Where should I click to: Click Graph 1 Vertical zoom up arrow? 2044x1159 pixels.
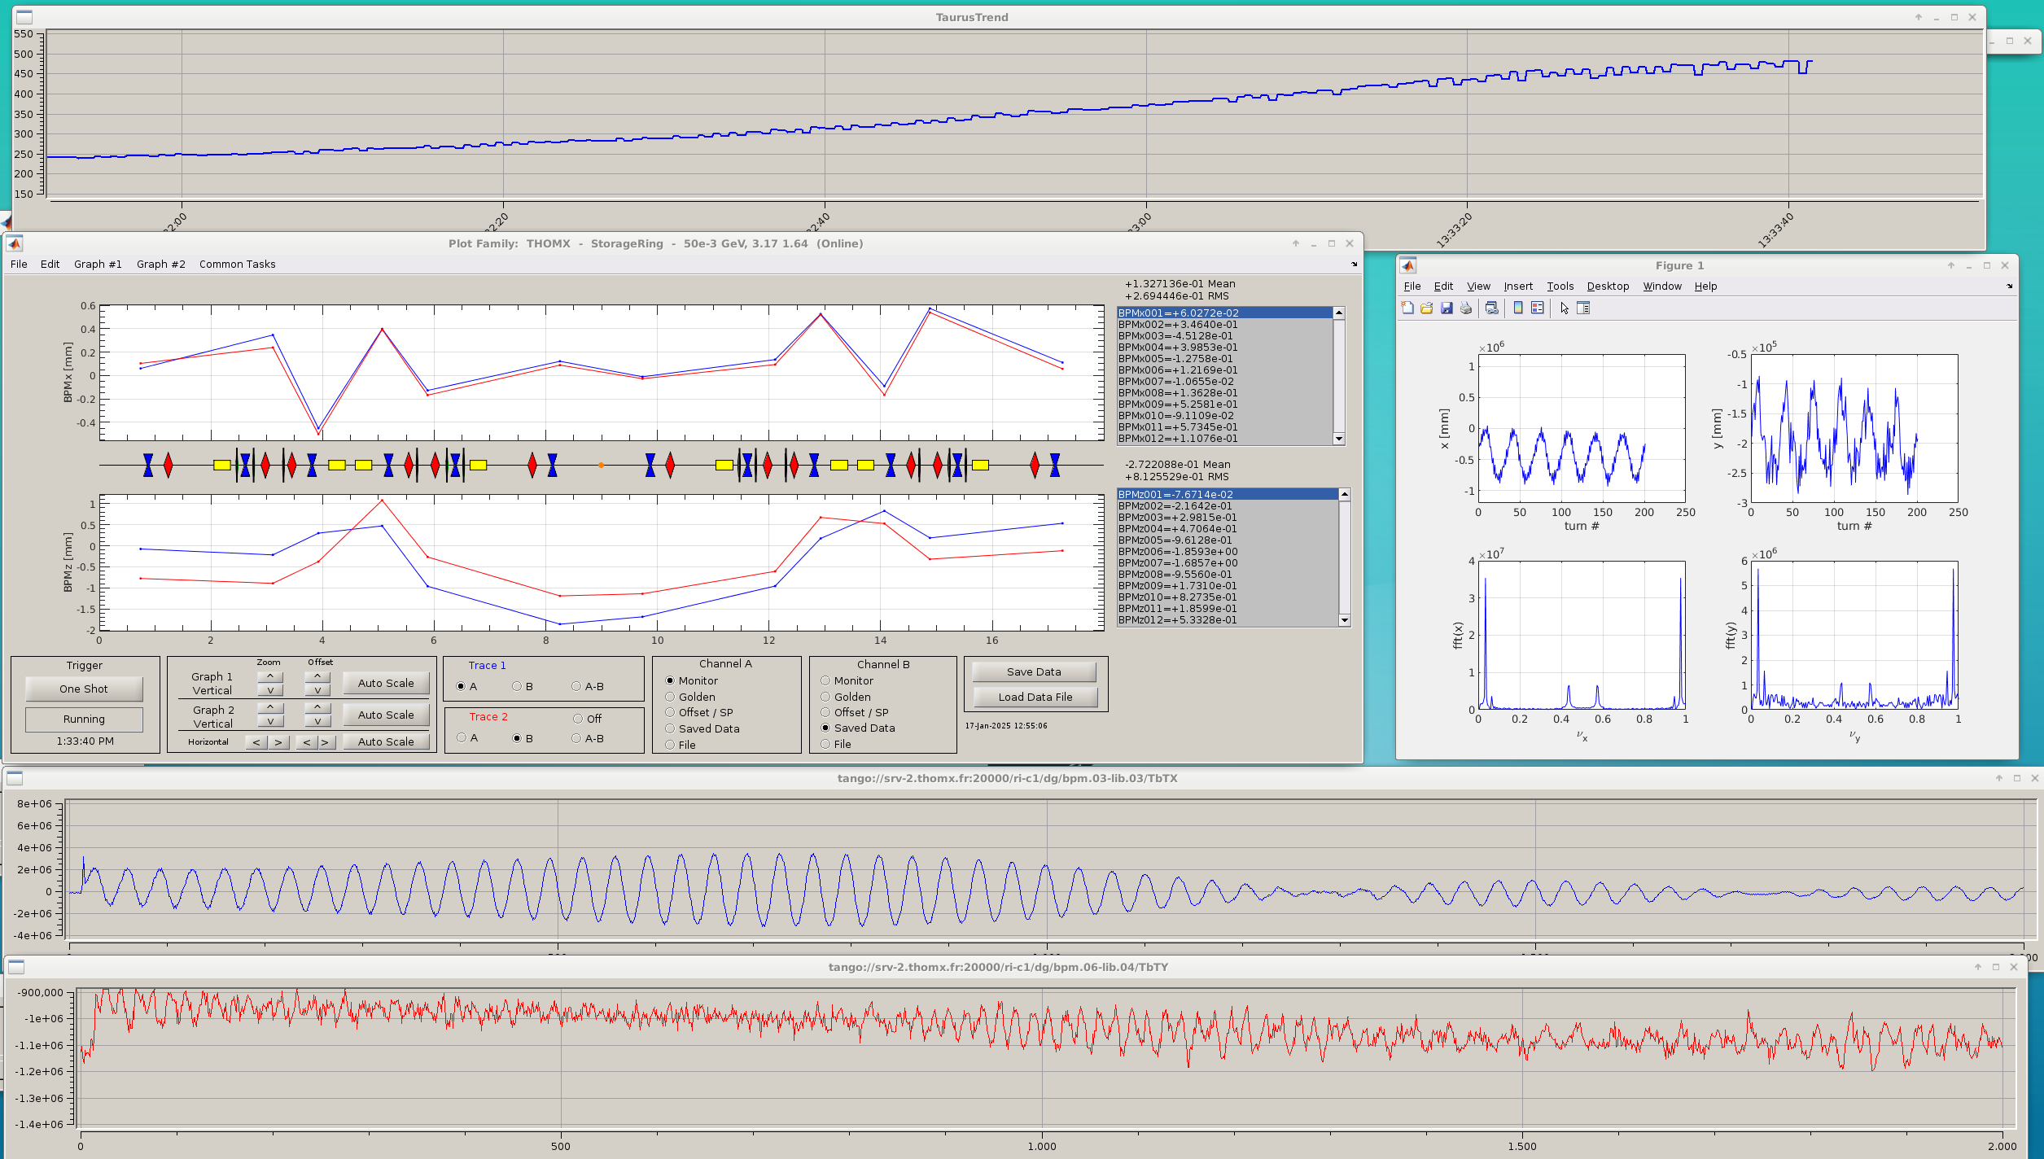pos(270,676)
